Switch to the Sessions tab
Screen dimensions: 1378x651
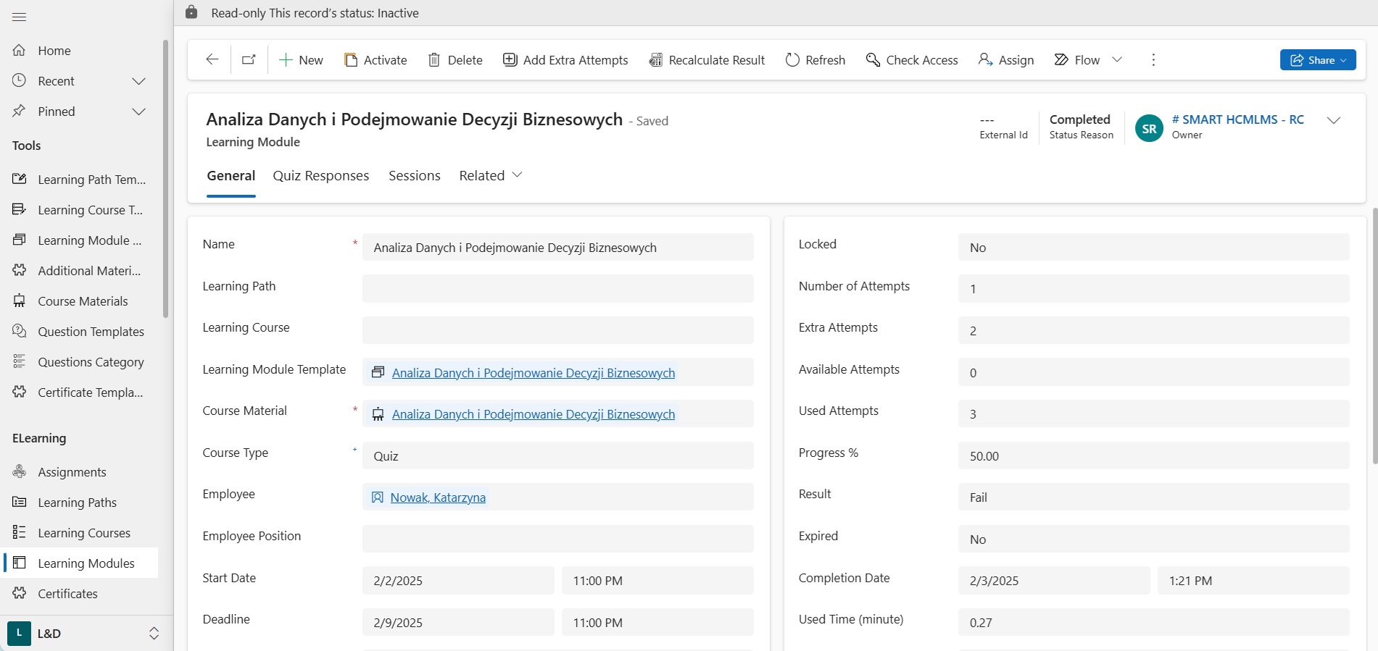[414, 176]
